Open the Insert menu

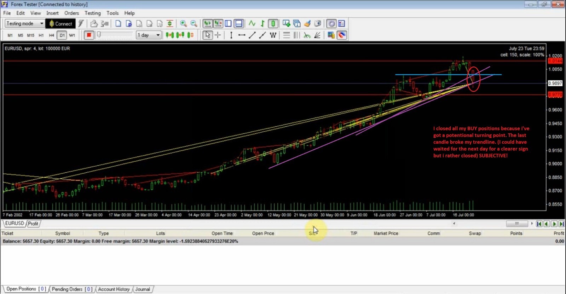click(52, 13)
